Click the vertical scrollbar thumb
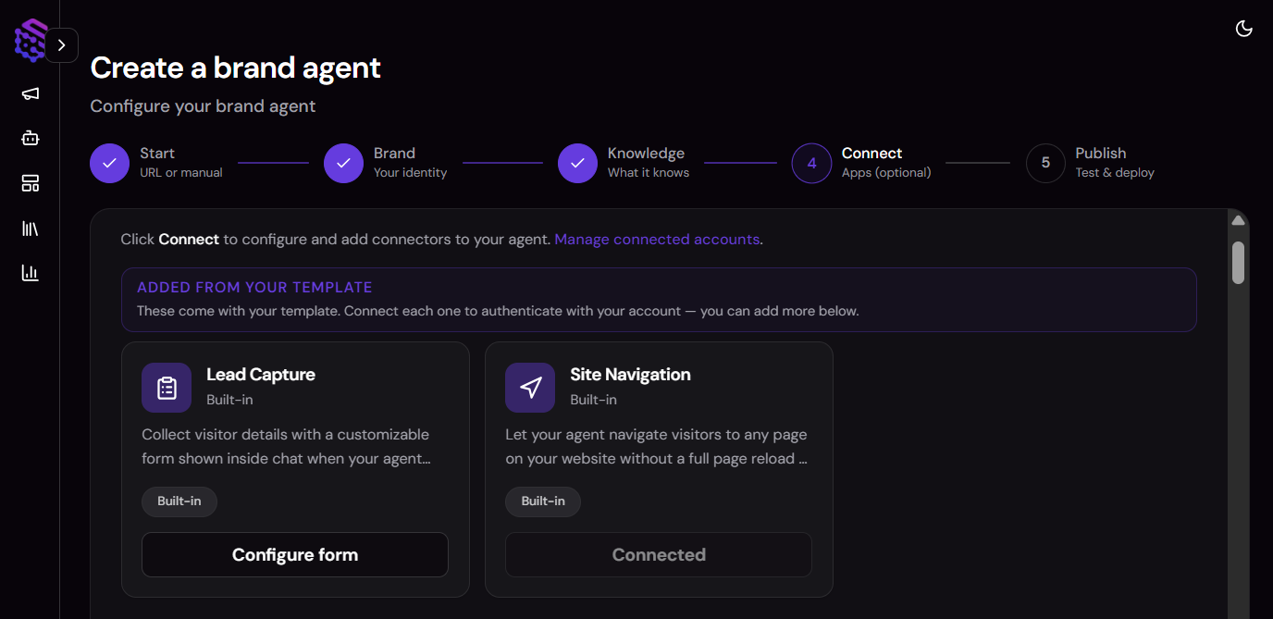Screen dimensions: 1273x619 pos(1238,262)
